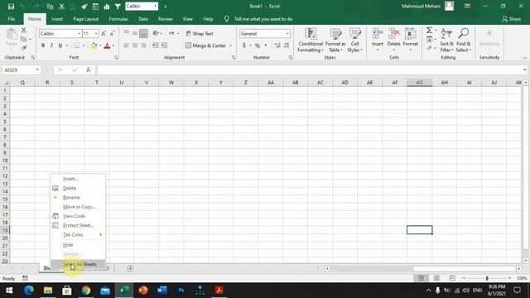530x298 pixels.
Task: Click the Borders icon in Font group
Action: point(77,46)
